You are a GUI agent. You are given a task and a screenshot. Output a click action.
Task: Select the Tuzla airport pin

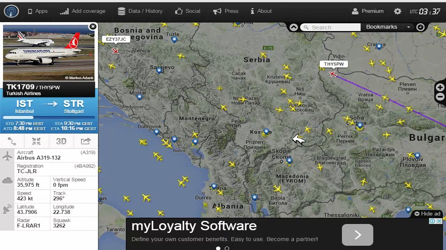click(174, 40)
